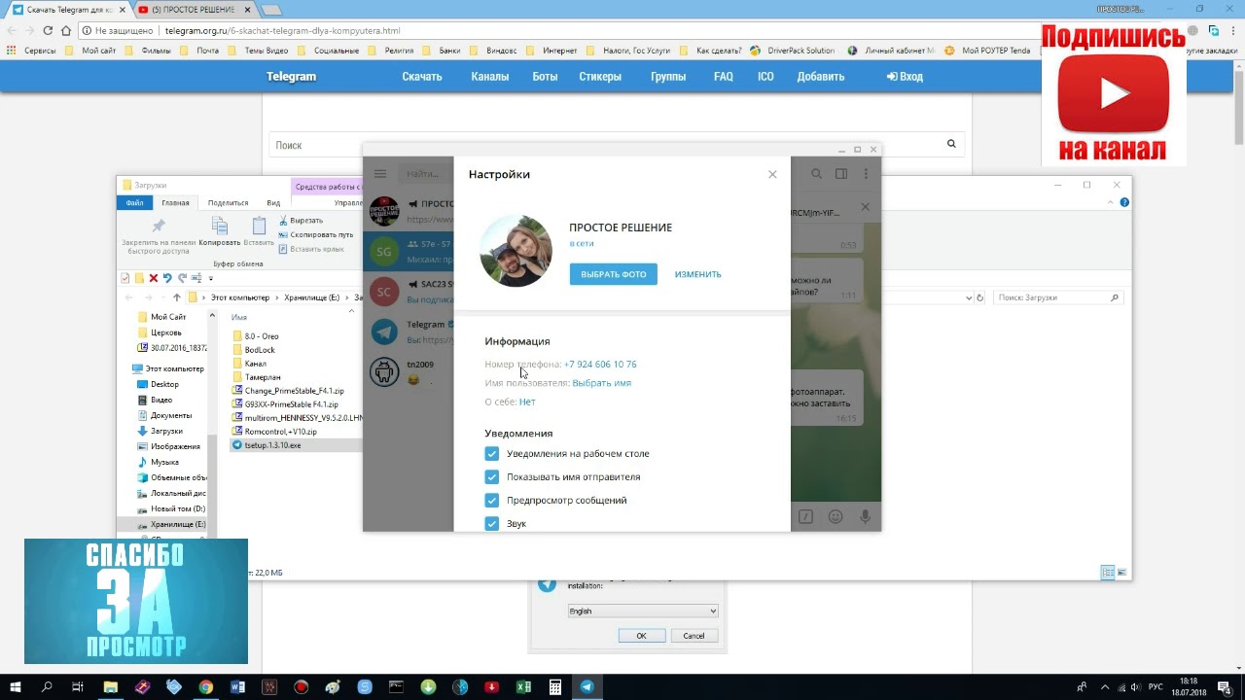Viewport: 1245px width, 700px height.
Task: Click the pin to quick access icon
Action: [159, 226]
